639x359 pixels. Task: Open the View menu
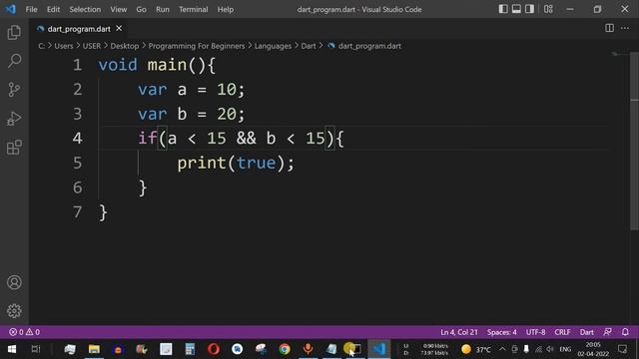click(118, 9)
